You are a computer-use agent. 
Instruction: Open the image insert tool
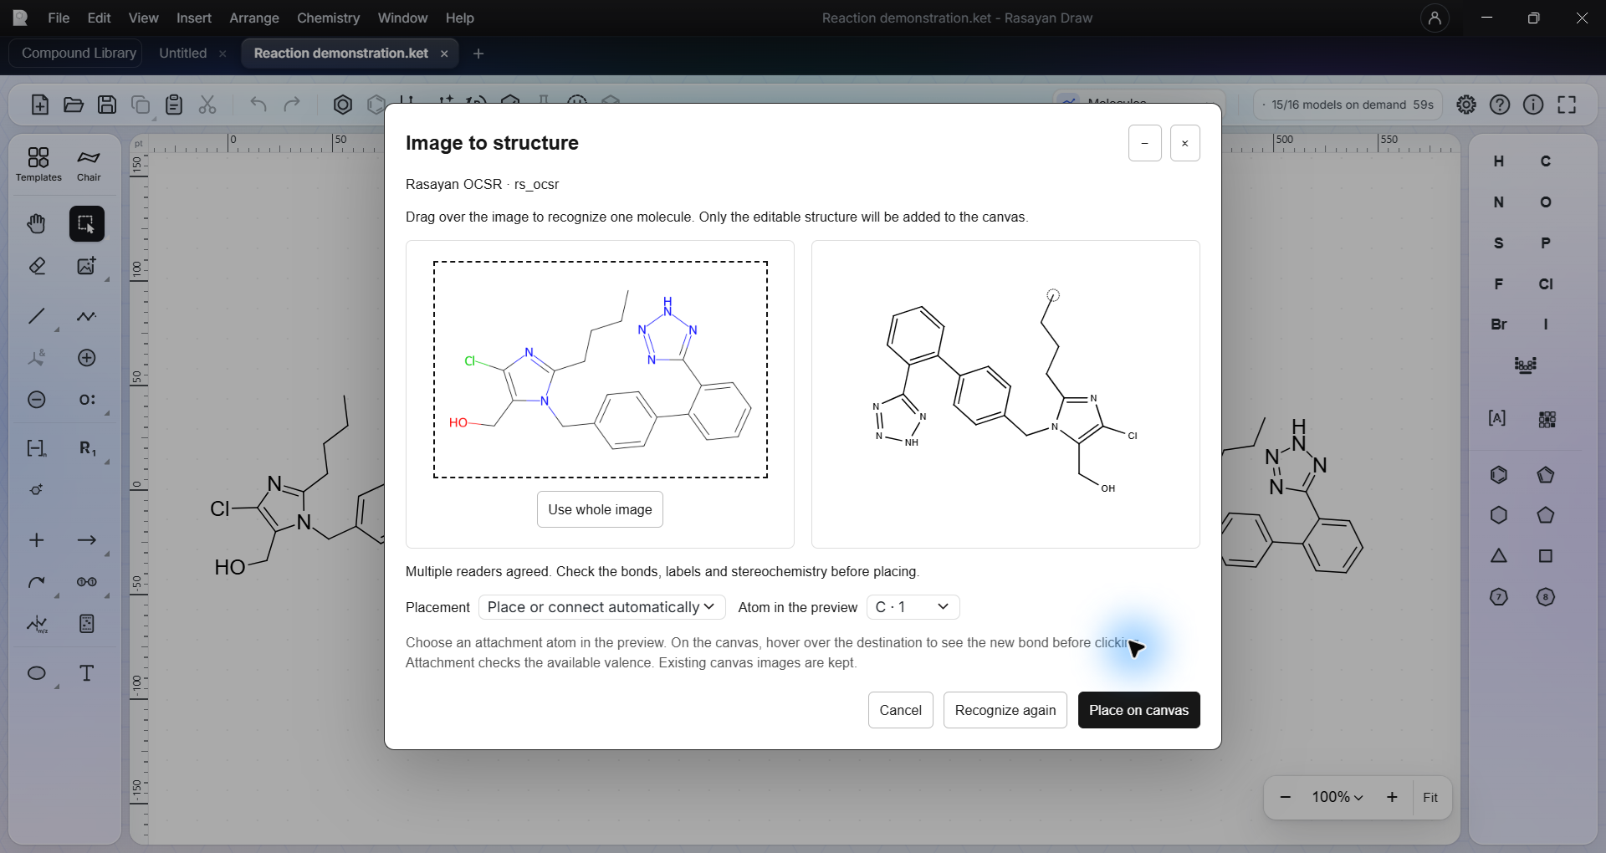coord(87,266)
